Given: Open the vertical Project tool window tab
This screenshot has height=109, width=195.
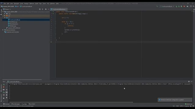Looking at the screenshot, I should pos(1,12).
